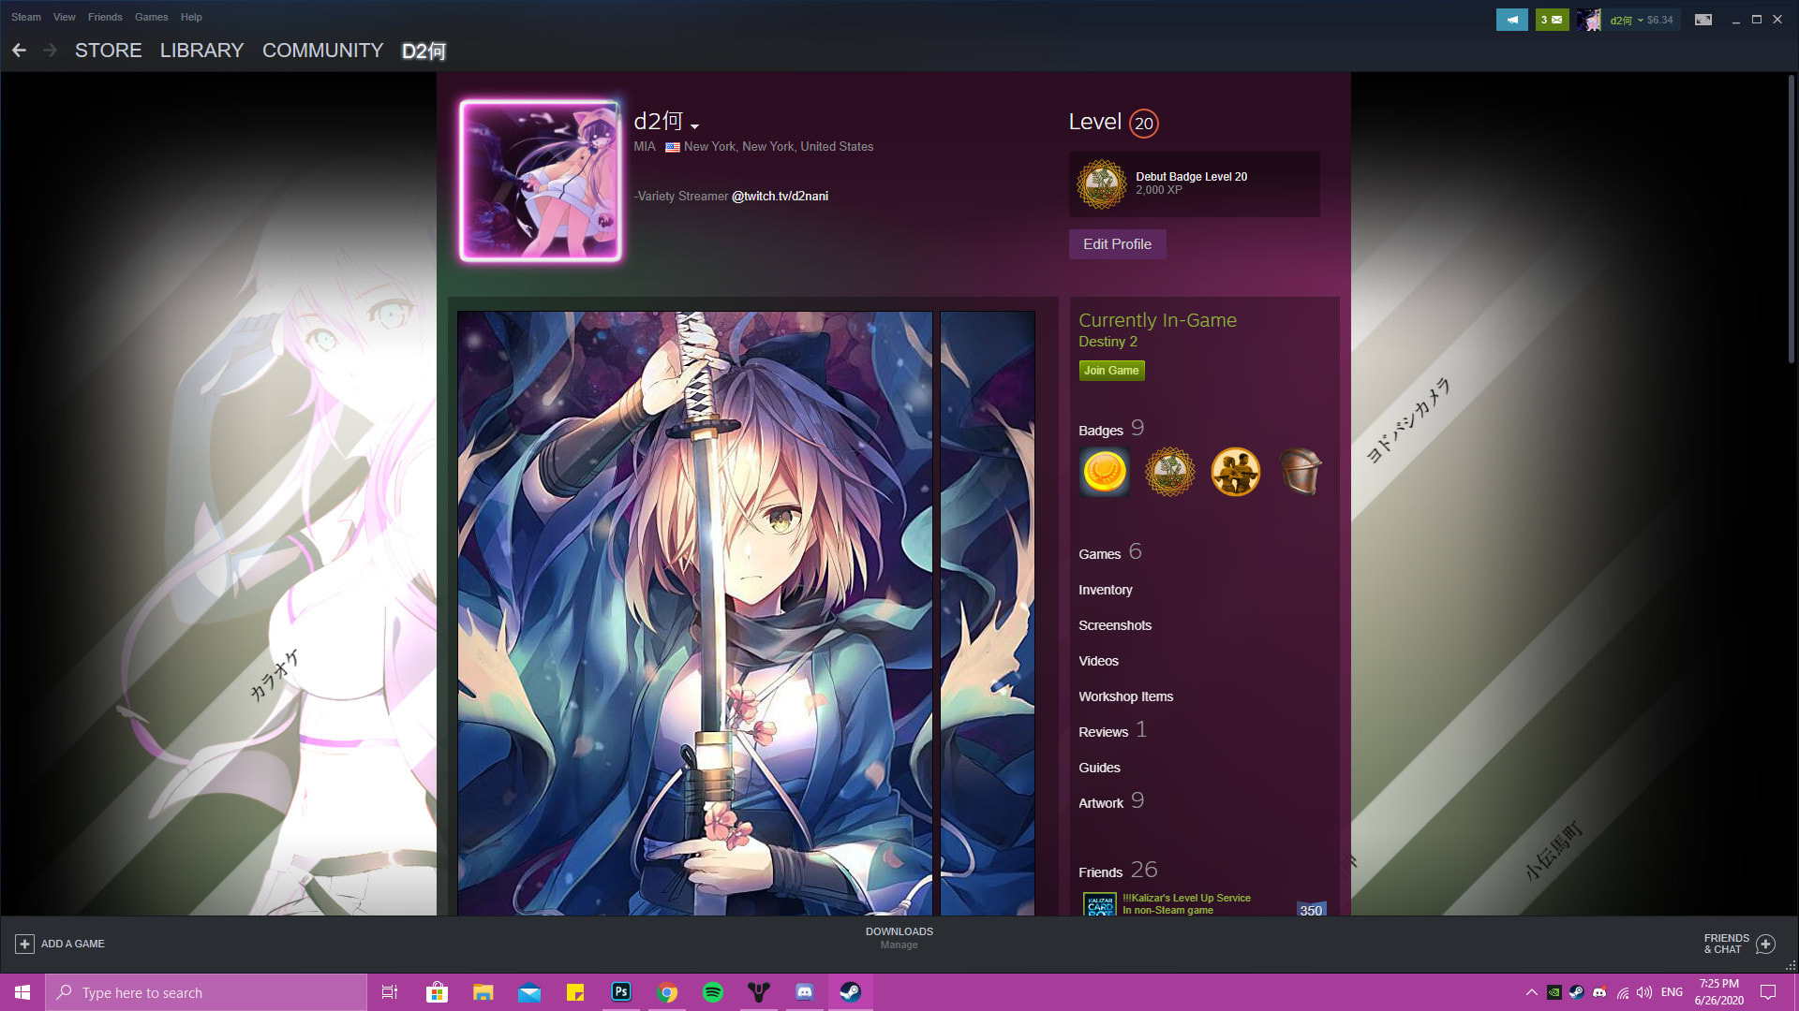Viewport: 1799px width, 1011px height.
Task: Open Steam menu bar item
Action: (x=24, y=16)
